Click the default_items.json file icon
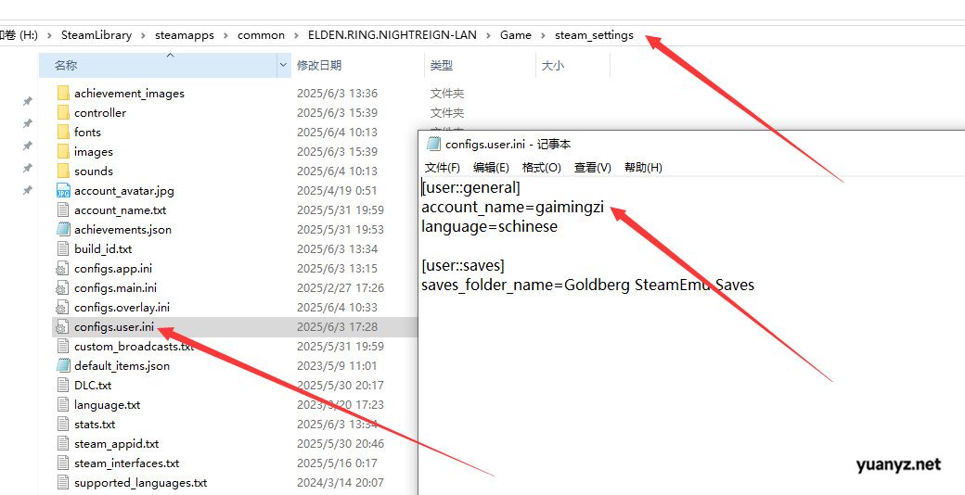Image resolution: width=965 pixels, height=495 pixels. (63, 365)
